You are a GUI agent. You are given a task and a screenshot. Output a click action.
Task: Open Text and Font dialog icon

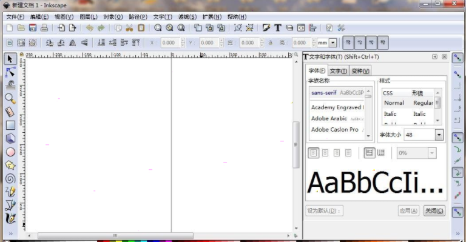tap(277, 28)
